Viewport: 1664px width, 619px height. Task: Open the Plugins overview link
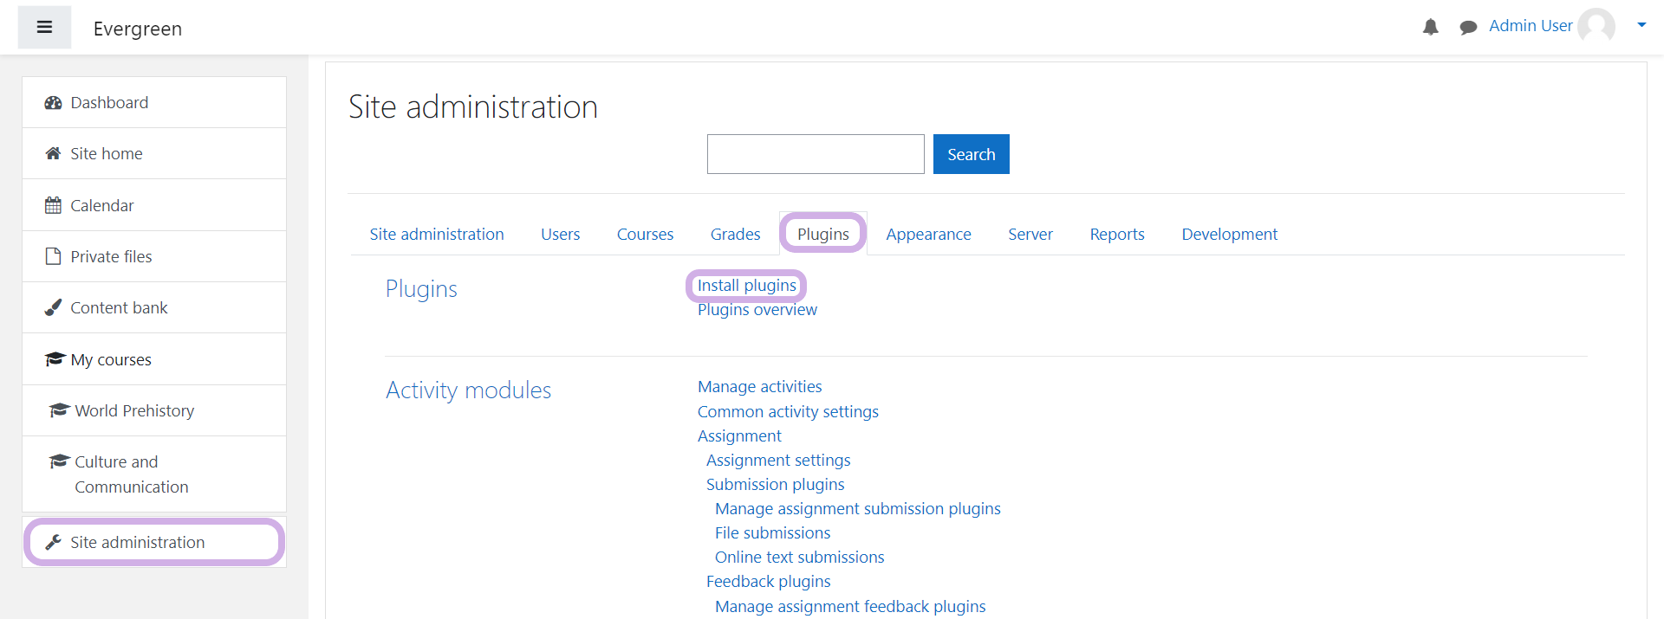tap(757, 310)
